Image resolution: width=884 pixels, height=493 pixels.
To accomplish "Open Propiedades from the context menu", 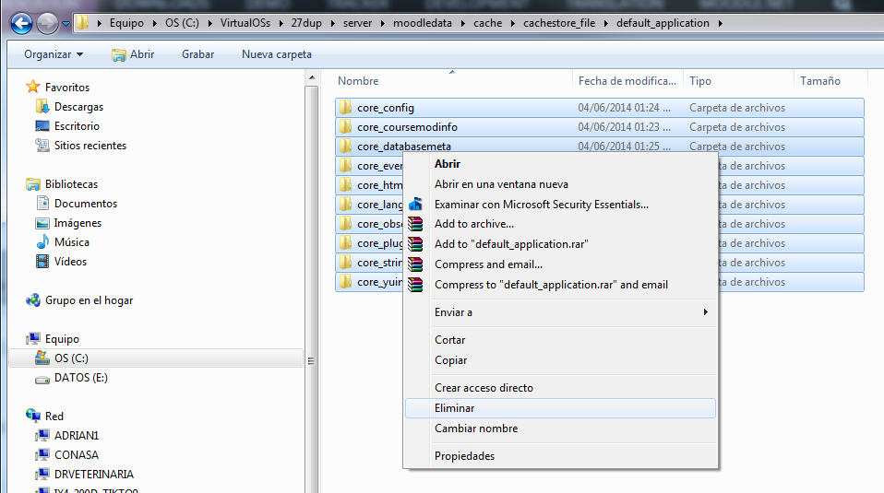I will [x=560, y=456].
